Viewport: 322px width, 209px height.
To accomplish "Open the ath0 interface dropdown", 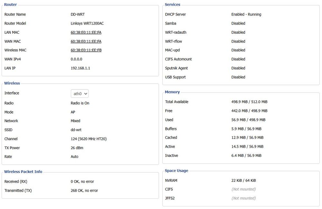I will tap(80, 94).
